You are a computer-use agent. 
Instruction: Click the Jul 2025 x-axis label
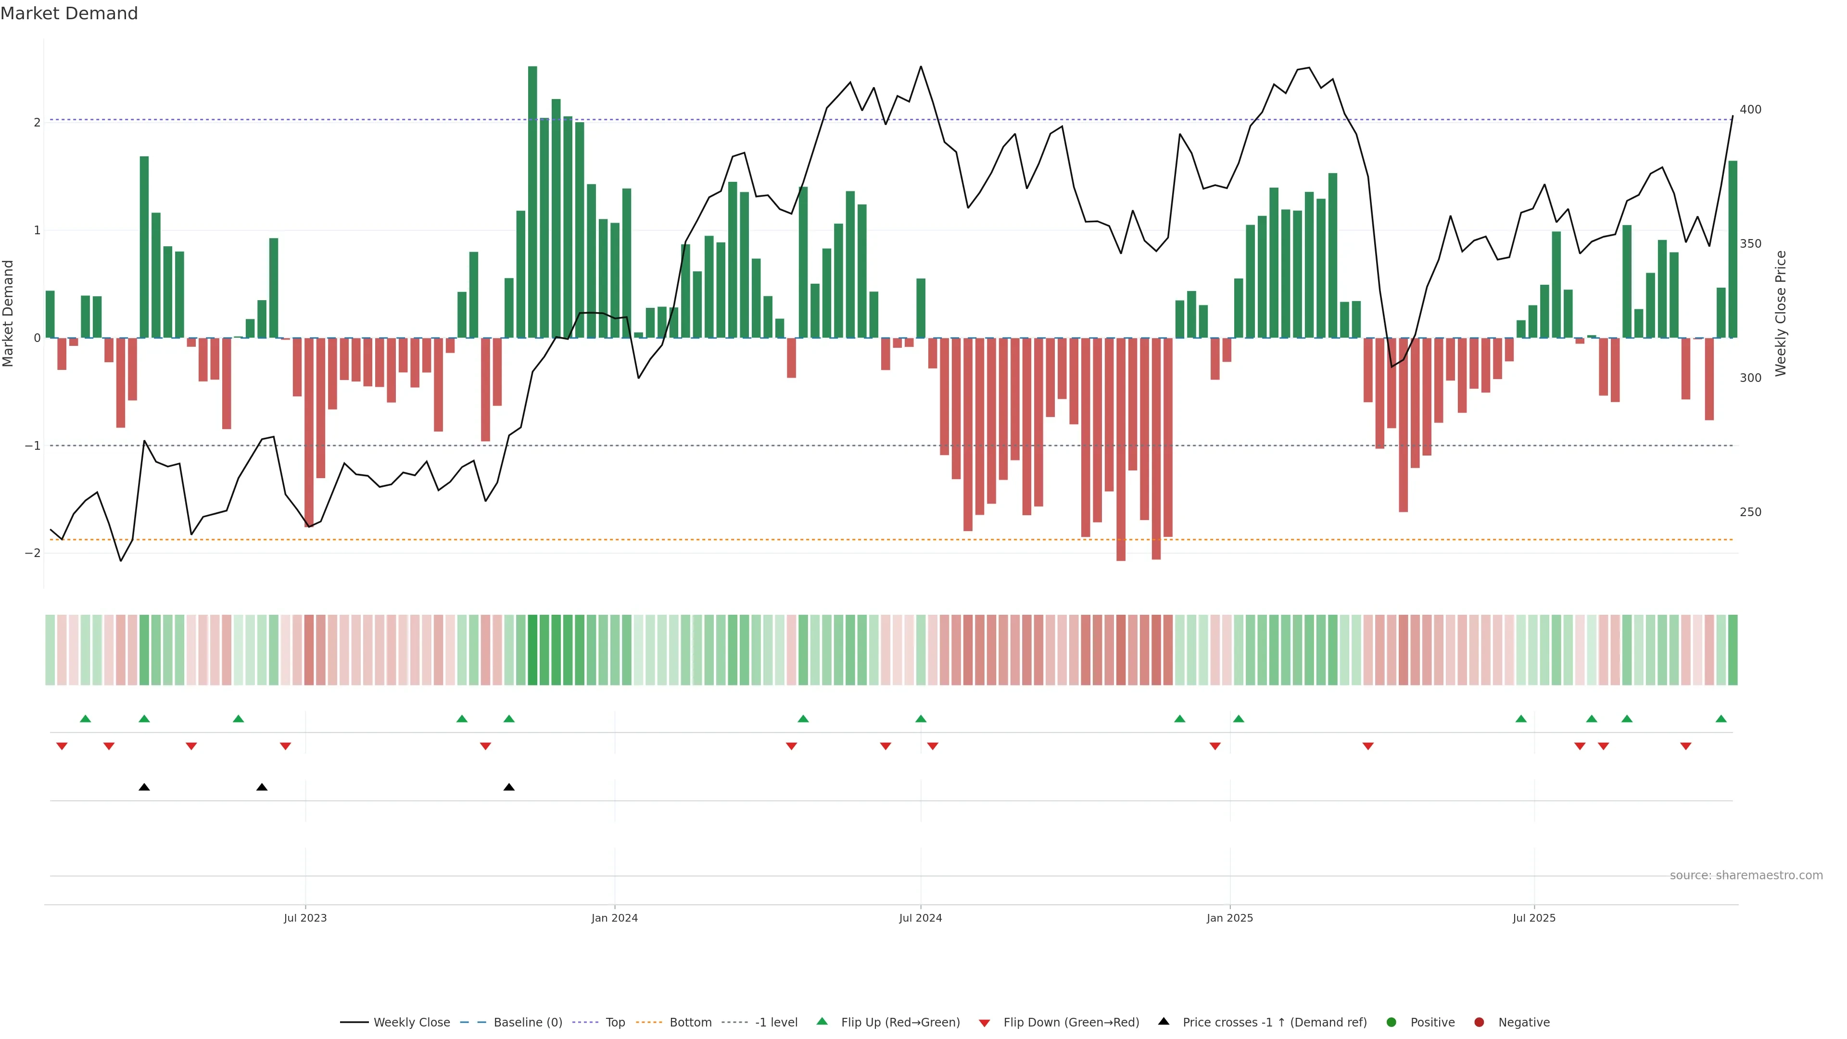coord(1534,918)
